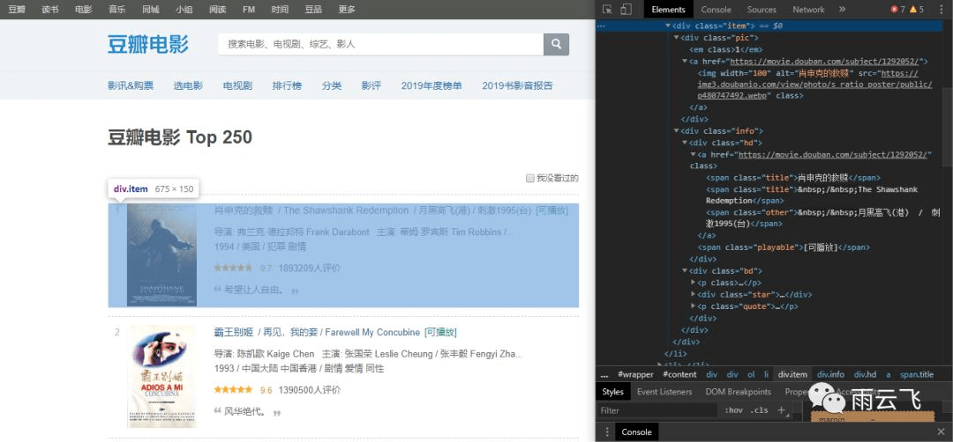Open the Event Listeners tab
953x442 pixels.
point(664,392)
